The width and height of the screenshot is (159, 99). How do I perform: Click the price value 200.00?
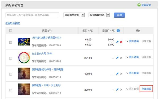tap(88, 90)
